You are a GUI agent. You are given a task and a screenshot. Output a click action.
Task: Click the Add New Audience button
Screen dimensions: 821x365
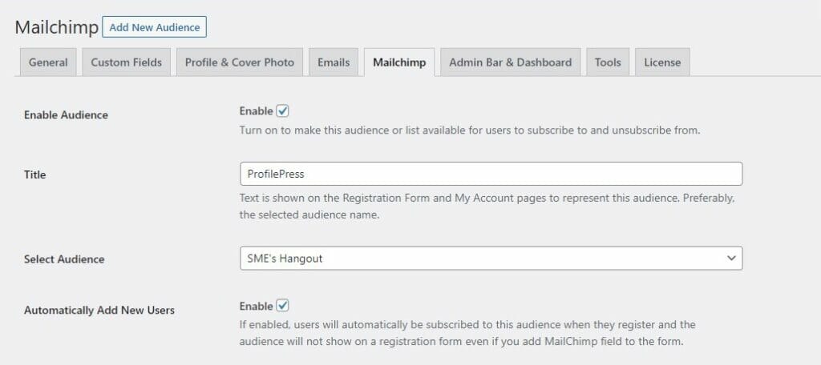(155, 27)
